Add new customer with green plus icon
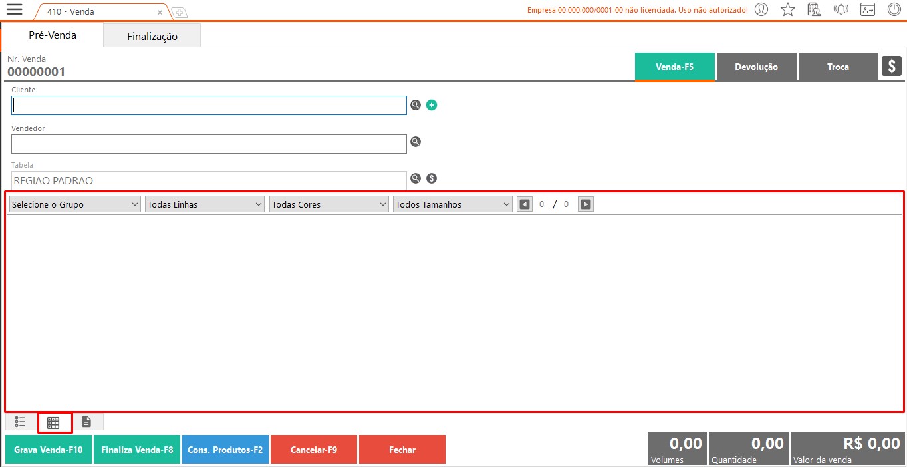Image resolution: width=907 pixels, height=467 pixels. [432, 105]
